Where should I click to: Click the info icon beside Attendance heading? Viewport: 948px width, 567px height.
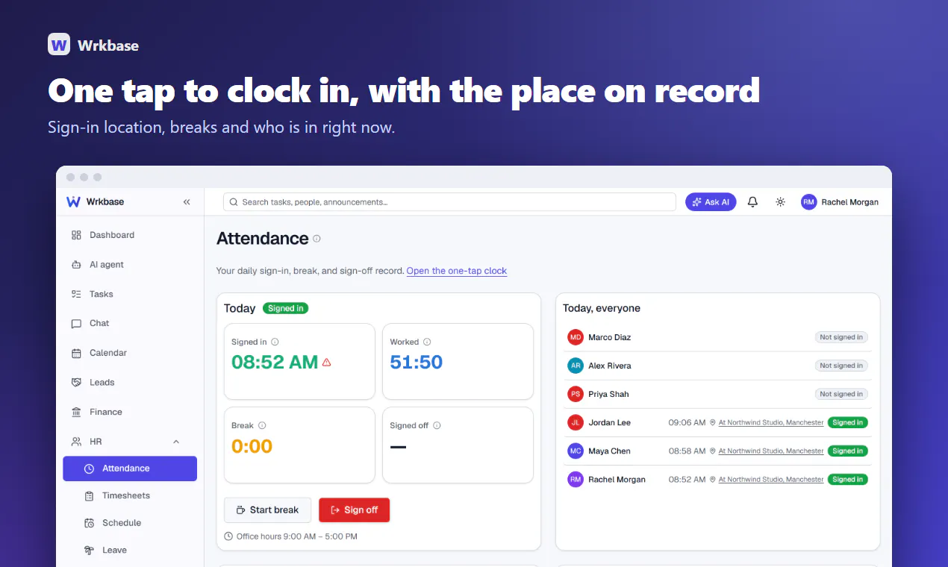pyautogui.click(x=316, y=239)
